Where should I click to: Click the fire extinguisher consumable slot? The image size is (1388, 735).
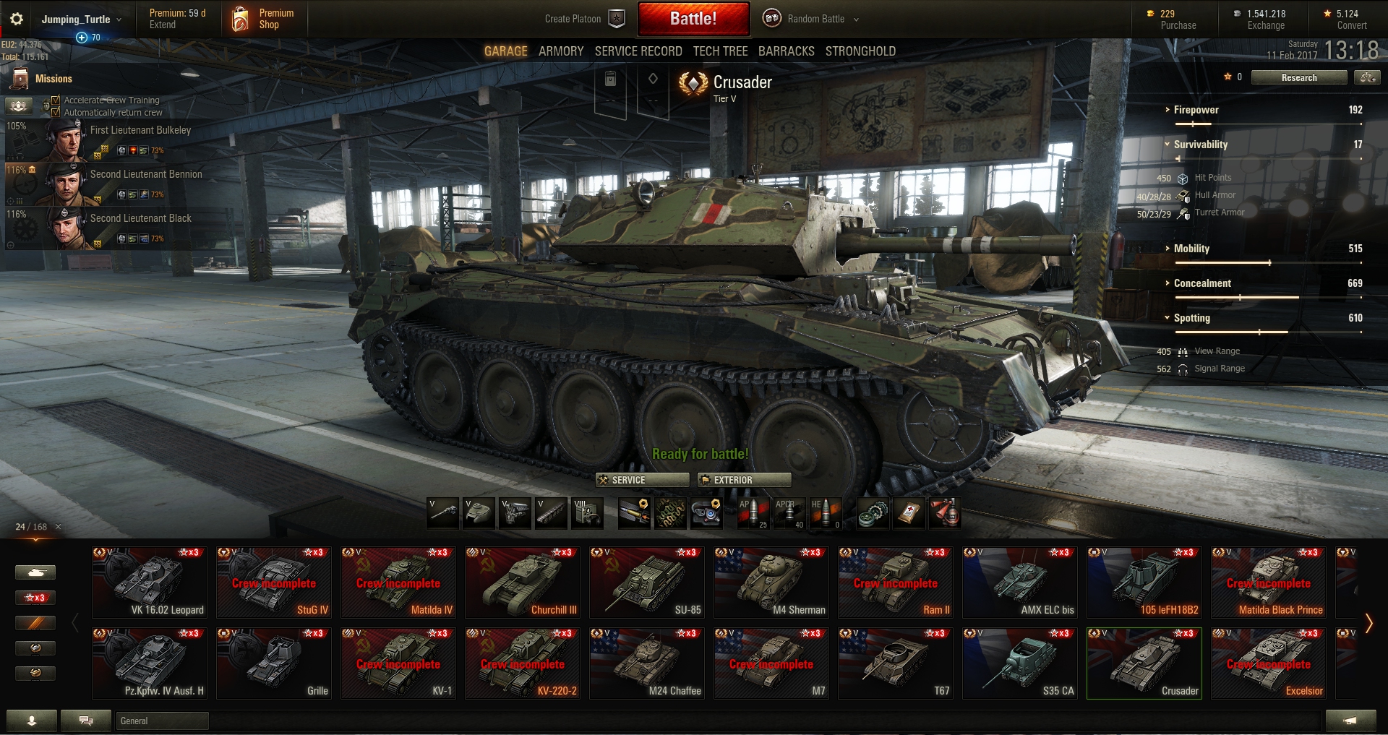[x=945, y=514]
